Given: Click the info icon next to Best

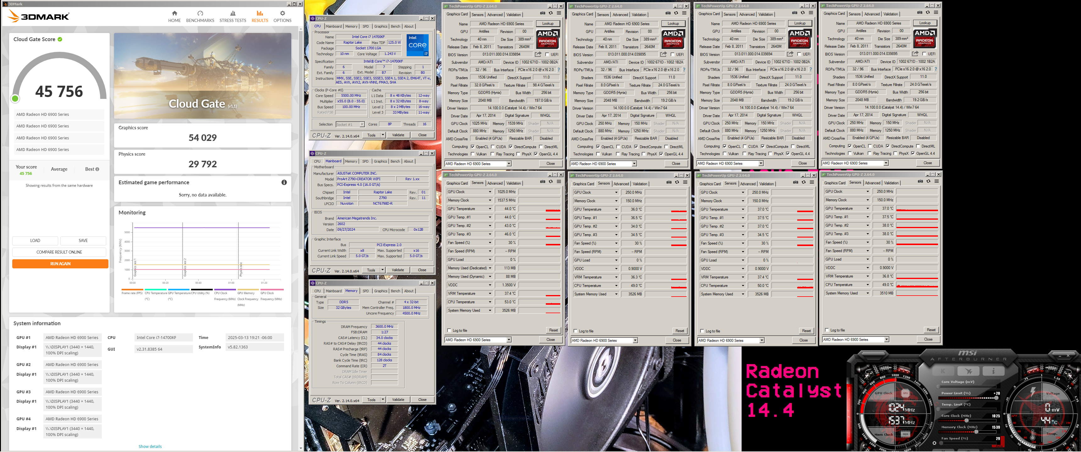Looking at the screenshot, I should click(x=97, y=169).
